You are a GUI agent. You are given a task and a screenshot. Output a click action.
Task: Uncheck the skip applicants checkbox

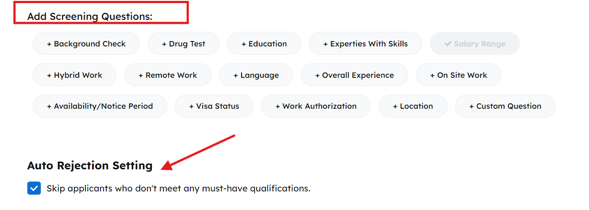(34, 188)
